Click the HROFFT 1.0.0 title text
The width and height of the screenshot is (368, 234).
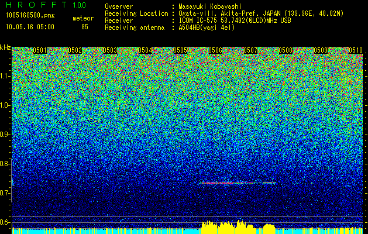point(46,5)
